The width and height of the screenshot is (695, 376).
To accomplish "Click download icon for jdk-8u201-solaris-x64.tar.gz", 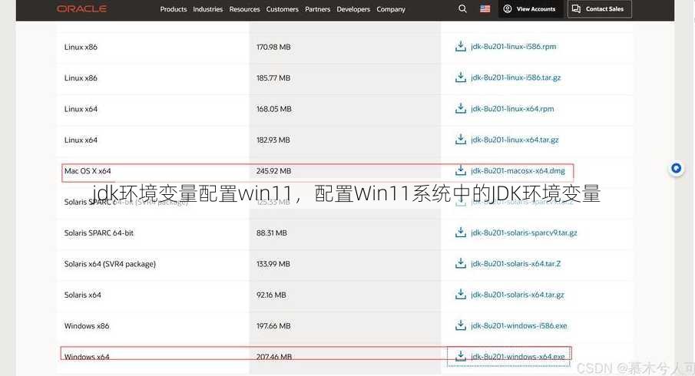I will pos(461,295).
